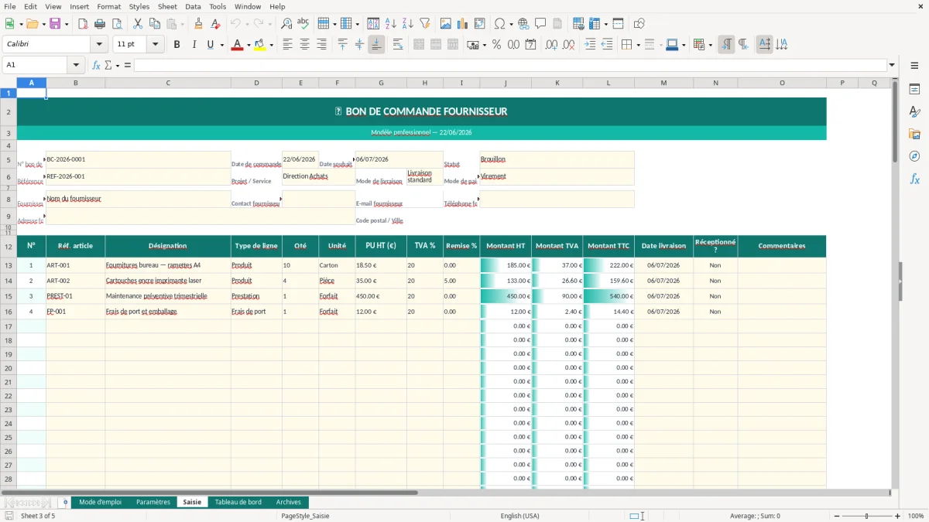Toggle Align Left
Viewport: 929px width, 522px height.
point(287,45)
